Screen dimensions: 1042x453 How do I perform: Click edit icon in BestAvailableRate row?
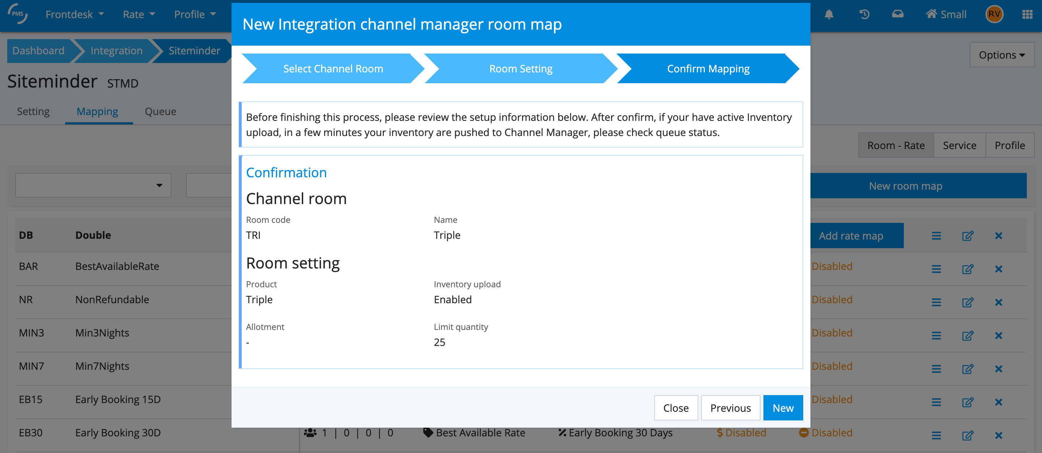pos(967,269)
